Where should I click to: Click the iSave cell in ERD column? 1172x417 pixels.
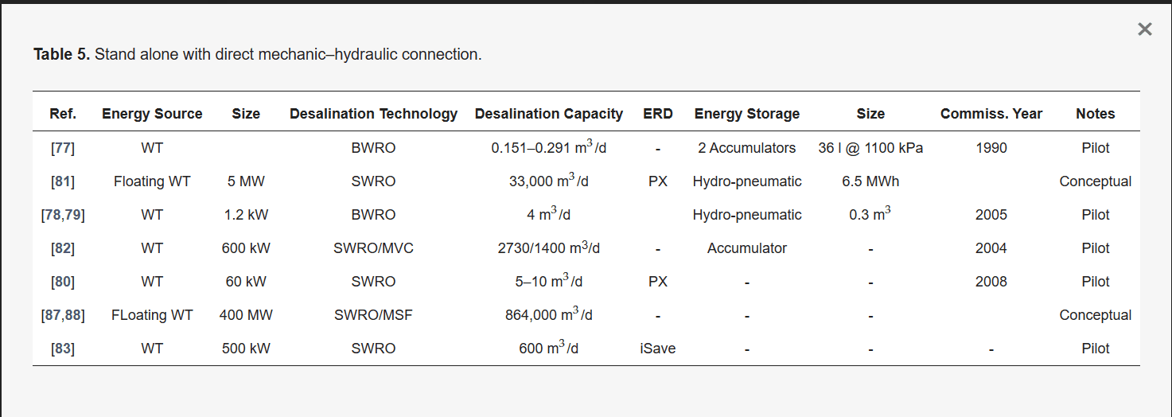coord(658,349)
